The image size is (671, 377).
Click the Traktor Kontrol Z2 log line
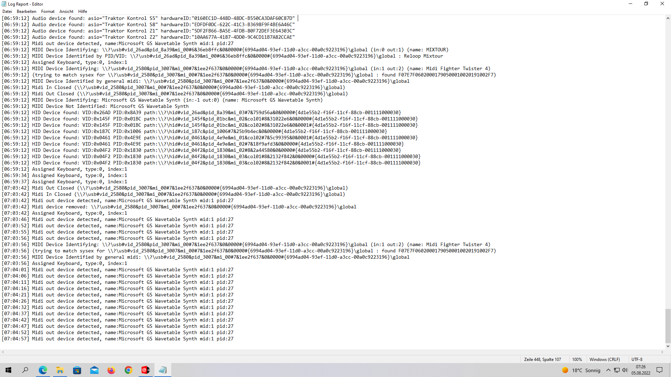pos(148,37)
